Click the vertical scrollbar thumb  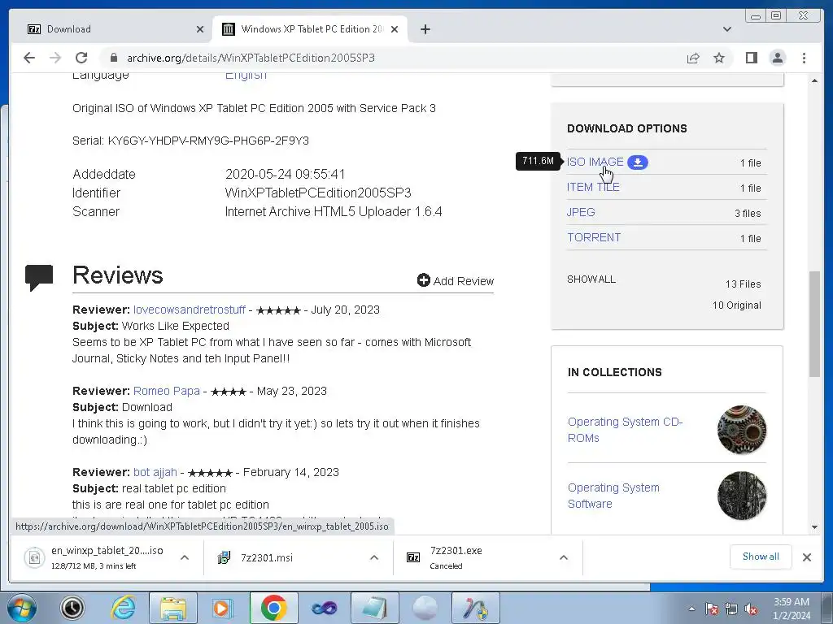click(x=814, y=324)
